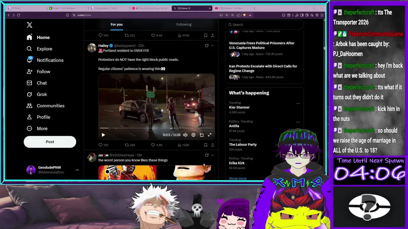The height and width of the screenshot is (229, 408).
Task: Open the Erika Kirk trending topic
Action: pyautogui.click(x=237, y=163)
